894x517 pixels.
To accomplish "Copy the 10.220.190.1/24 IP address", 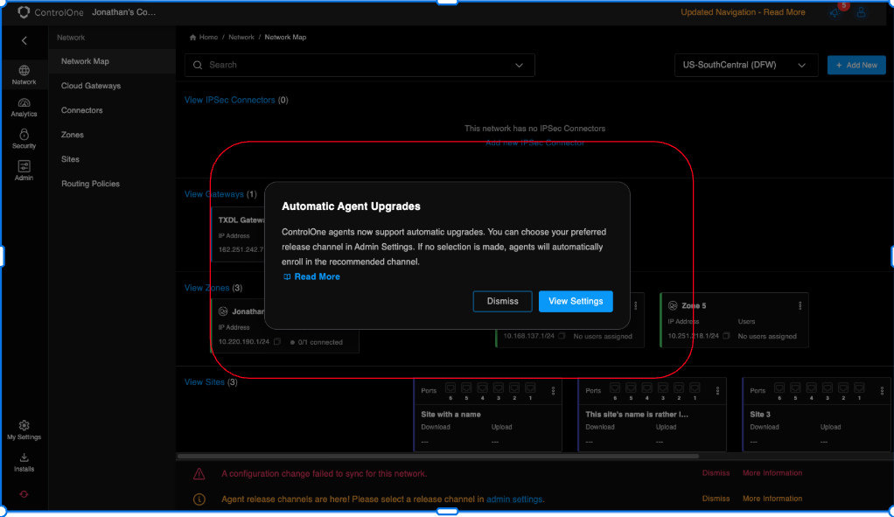I will (x=276, y=342).
